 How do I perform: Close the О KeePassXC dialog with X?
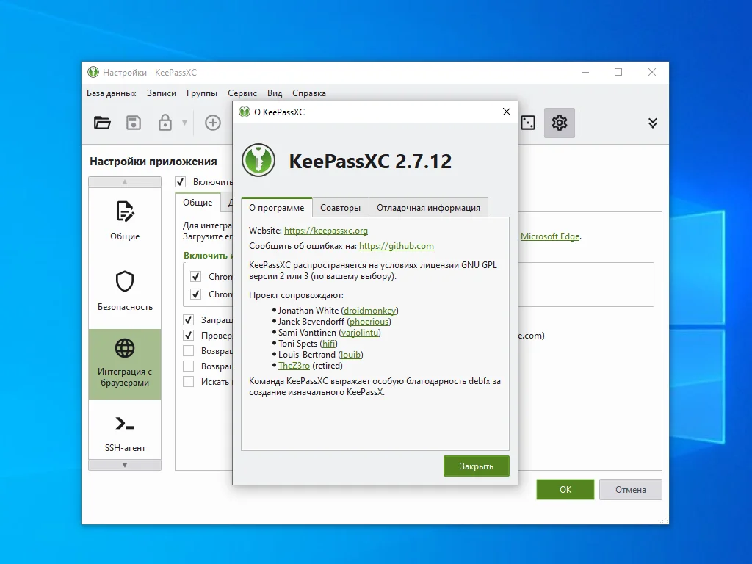(507, 112)
